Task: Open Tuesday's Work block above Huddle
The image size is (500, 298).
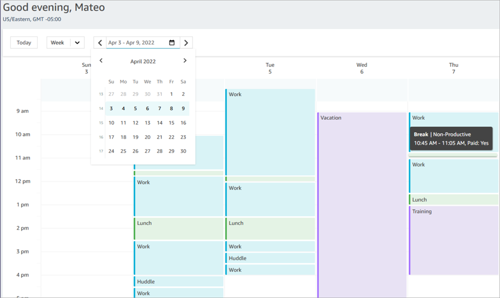Action: click(x=270, y=247)
